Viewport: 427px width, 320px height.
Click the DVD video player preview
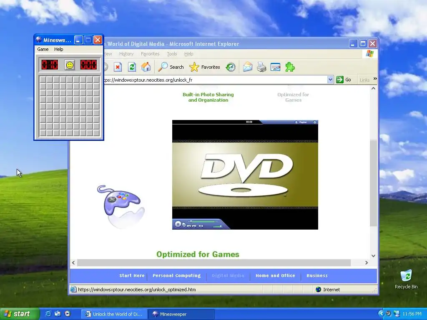click(245, 175)
